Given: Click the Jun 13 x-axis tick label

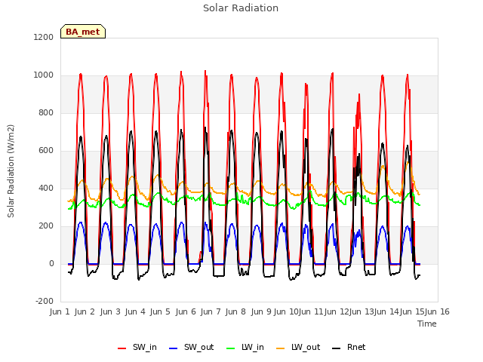Looking at the screenshot, I should click(361, 311).
